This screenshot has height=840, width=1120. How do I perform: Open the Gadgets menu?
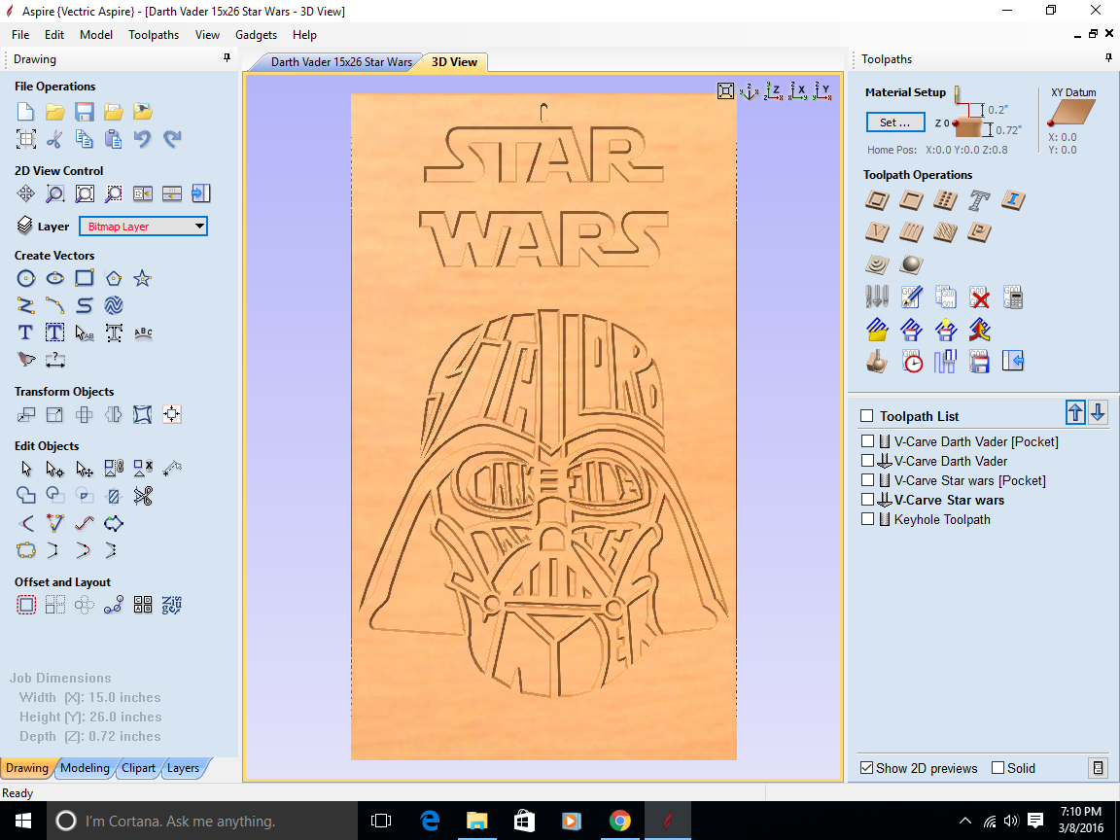point(256,34)
